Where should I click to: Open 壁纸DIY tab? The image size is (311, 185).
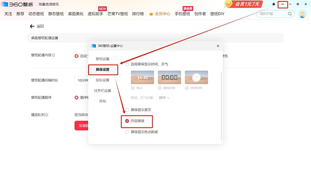pos(217,14)
